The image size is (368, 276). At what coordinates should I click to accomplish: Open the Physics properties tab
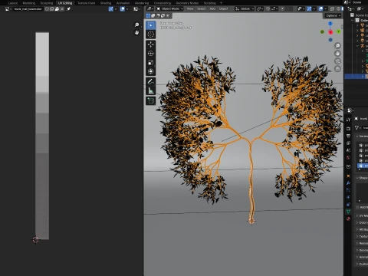pyautogui.click(x=348, y=197)
